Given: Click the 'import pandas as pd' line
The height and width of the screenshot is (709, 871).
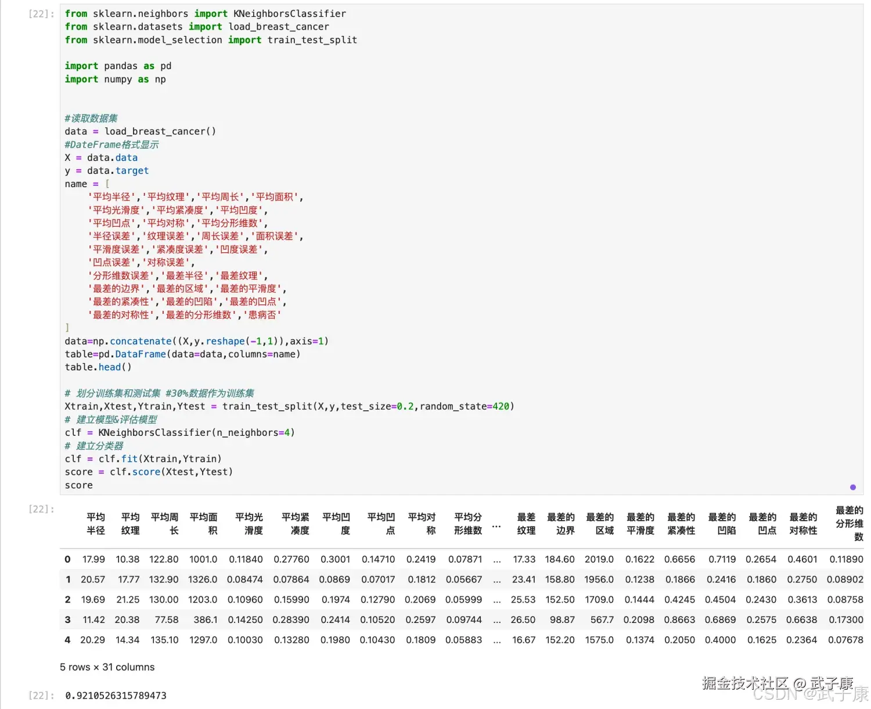Looking at the screenshot, I should coord(118,66).
